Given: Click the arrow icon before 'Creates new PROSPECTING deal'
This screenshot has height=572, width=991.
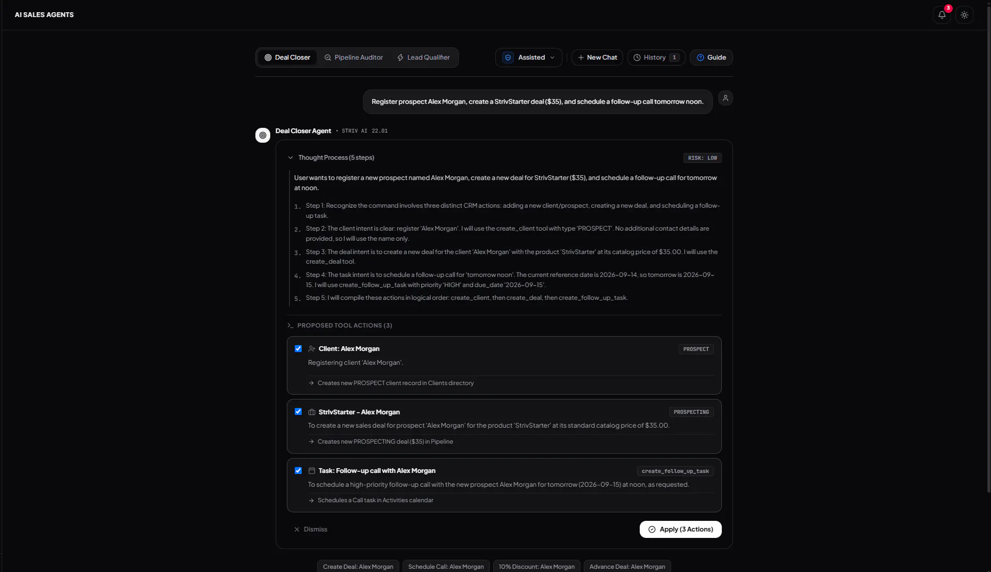Looking at the screenshot, I should tap(311, 442).
